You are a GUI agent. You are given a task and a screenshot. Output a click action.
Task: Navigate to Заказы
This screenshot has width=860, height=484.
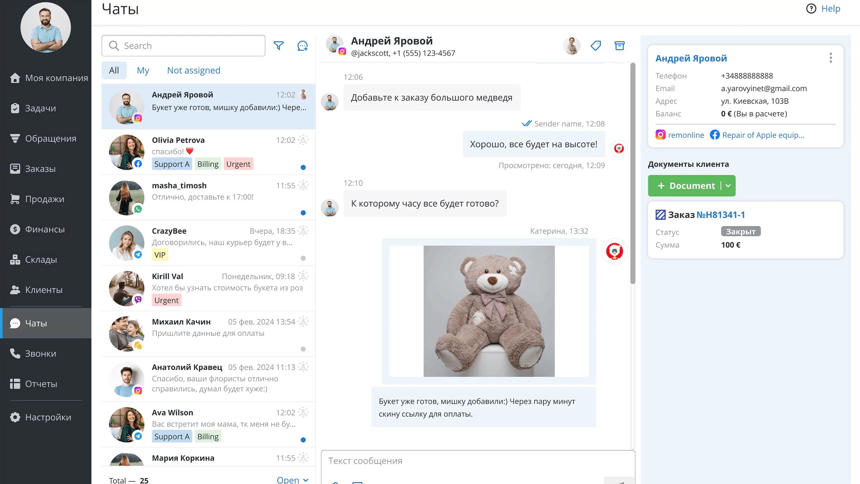pos(46,169)
